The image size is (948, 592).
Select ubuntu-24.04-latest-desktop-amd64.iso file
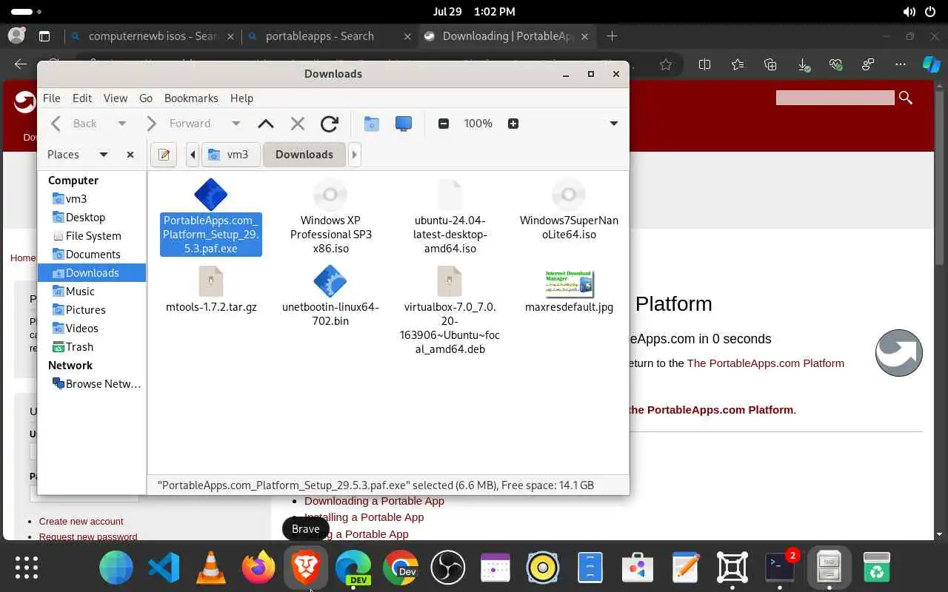(x=450, y=217)
